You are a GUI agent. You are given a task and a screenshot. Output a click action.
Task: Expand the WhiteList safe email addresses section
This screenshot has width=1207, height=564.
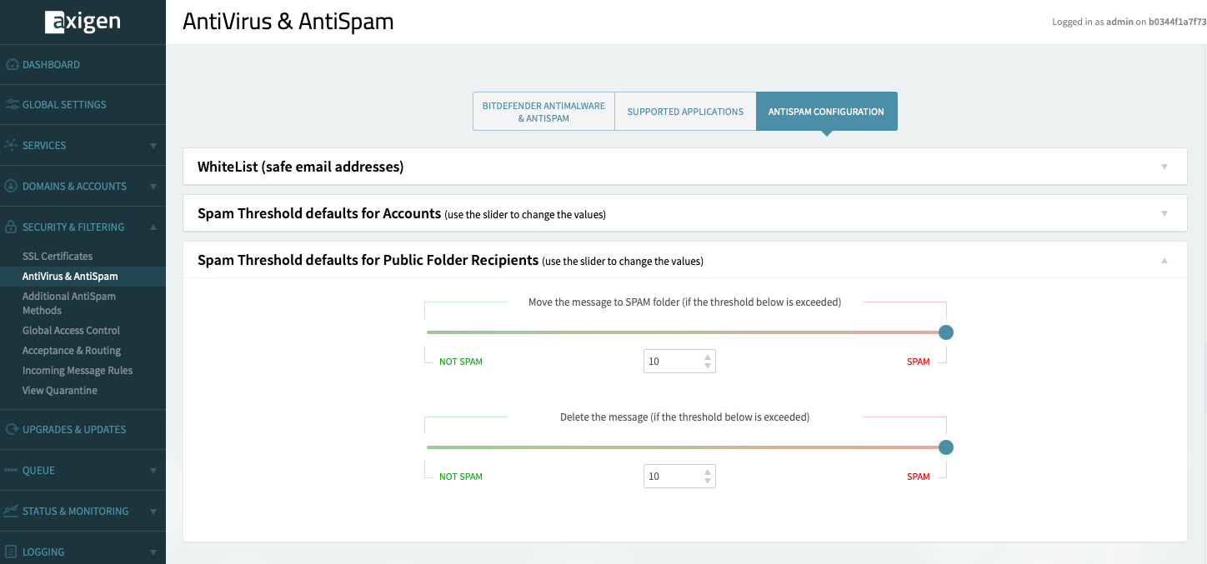1164,167
